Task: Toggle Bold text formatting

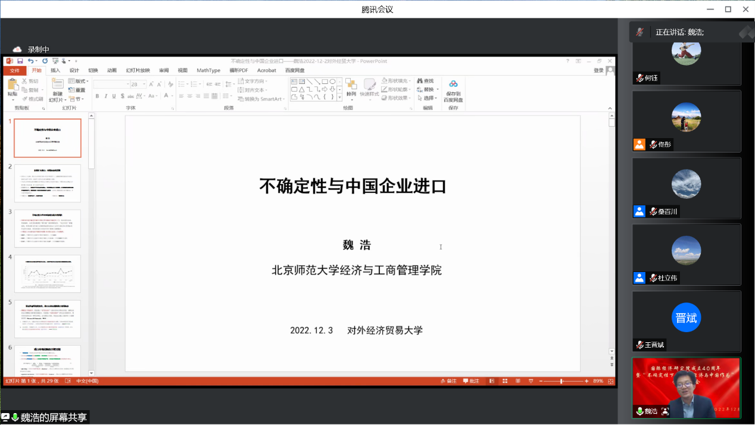Action: 97,96
